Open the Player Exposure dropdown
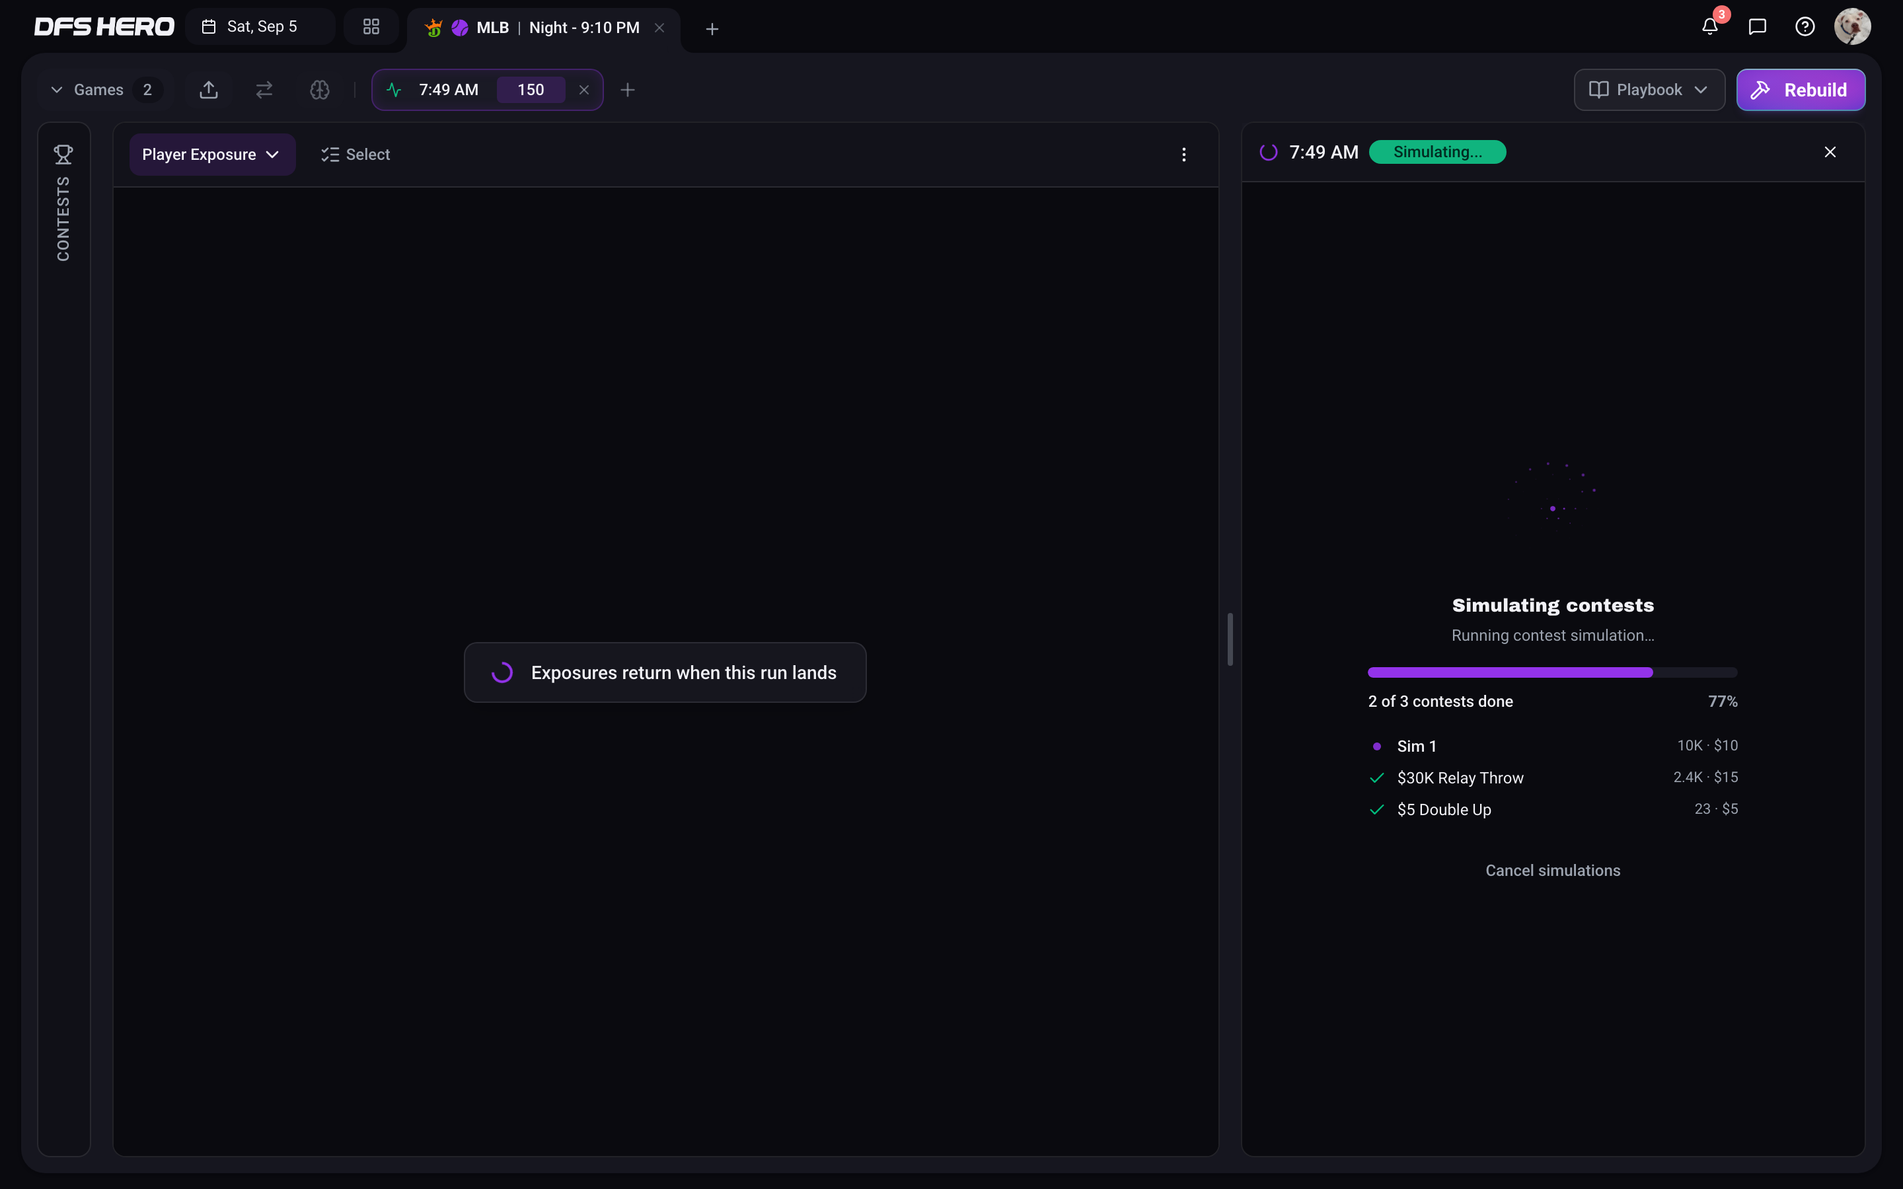This screenshot has width=1903, height=1189. point(212,155)
